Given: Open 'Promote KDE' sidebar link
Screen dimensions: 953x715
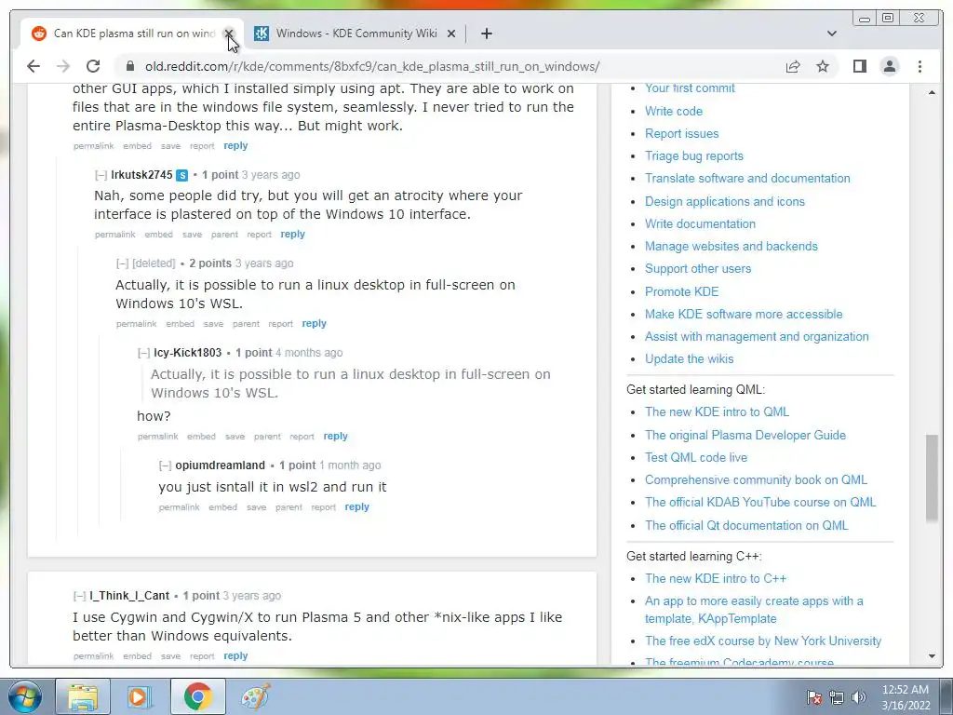Looking at the screenshot, I should click(x=681, y=291).
